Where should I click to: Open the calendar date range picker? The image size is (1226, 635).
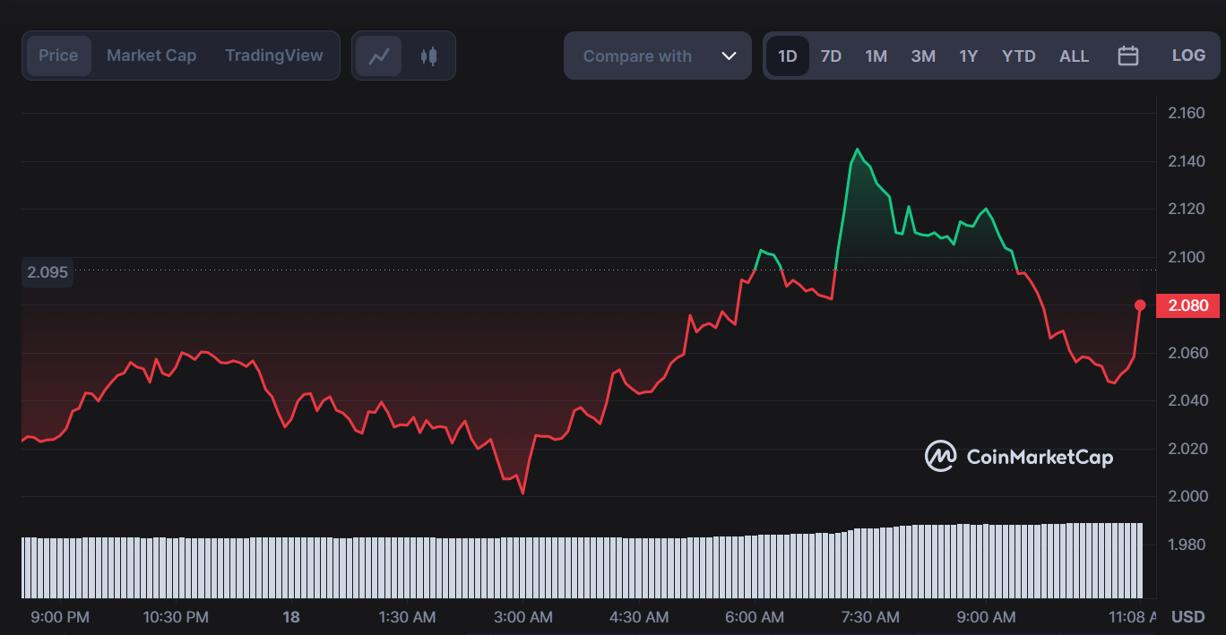point(1127,56)
